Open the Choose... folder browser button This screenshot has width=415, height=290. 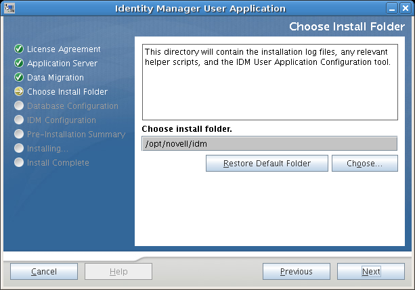364,164
